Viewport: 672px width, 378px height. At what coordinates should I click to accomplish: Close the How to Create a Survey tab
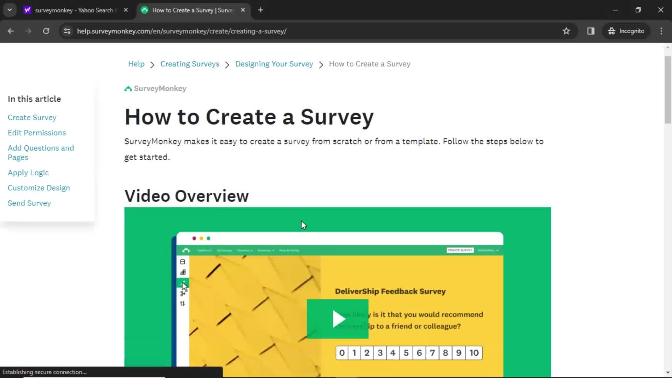click(243, 10)
